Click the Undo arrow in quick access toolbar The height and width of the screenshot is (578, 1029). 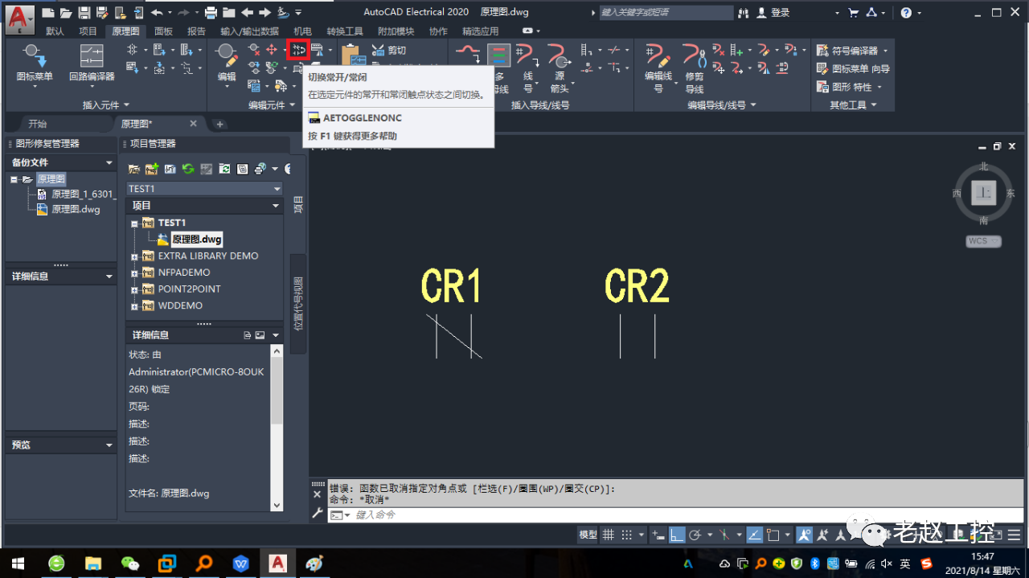tap(156, 13)
